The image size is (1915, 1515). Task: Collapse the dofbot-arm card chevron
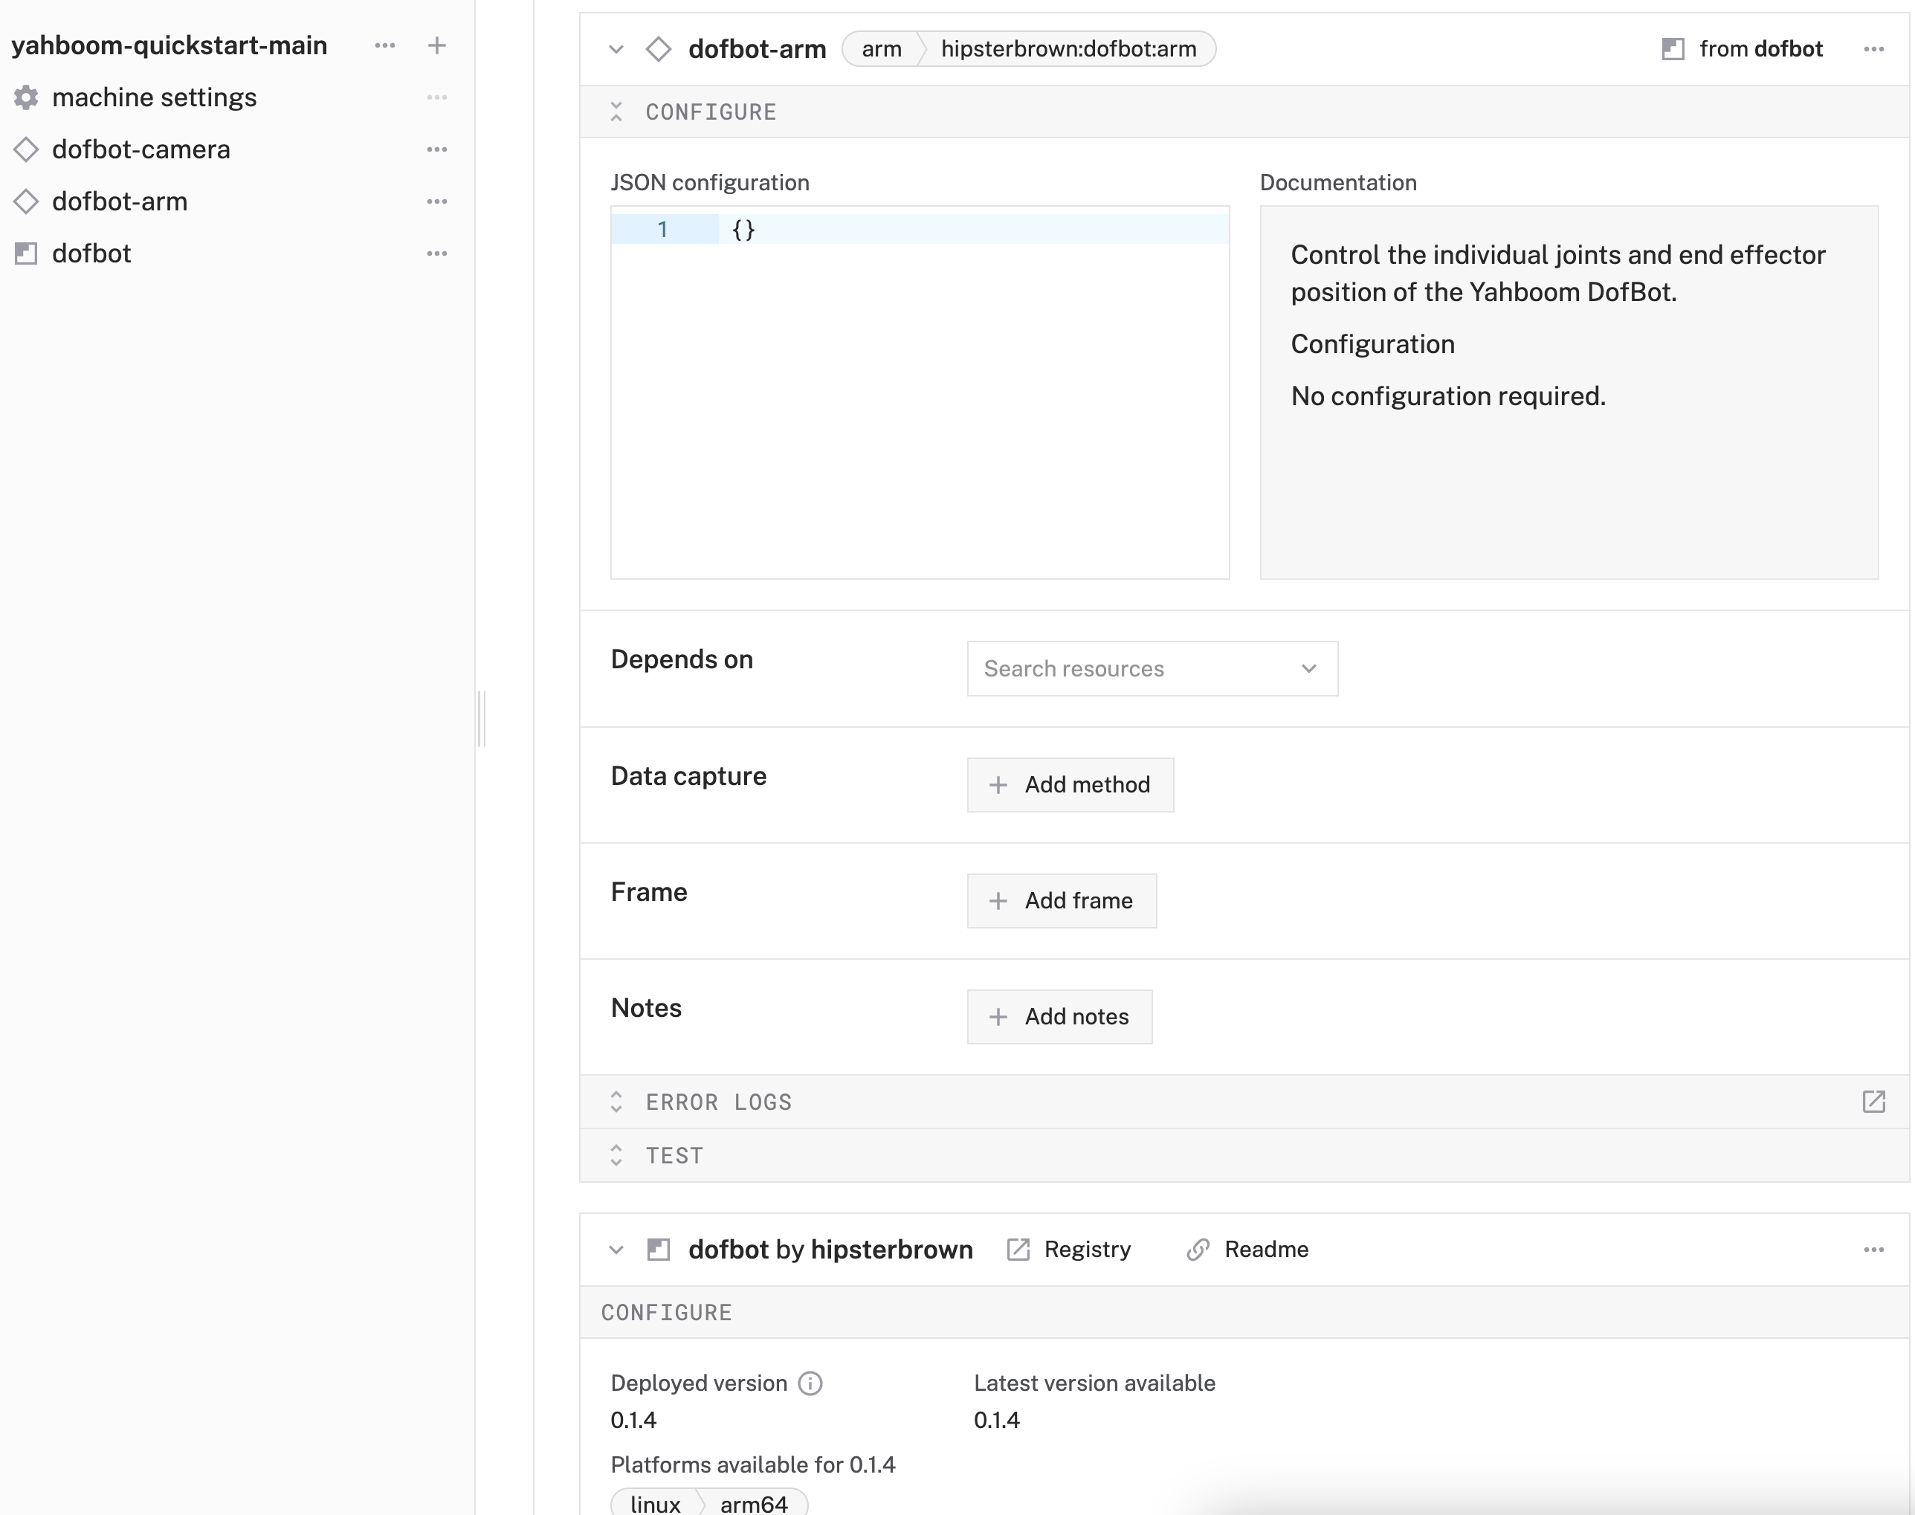616,49
